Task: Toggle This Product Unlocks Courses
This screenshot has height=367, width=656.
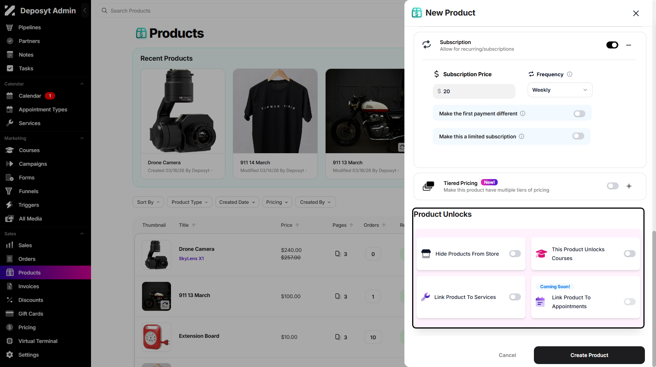Action: click(x=629, y=254)
